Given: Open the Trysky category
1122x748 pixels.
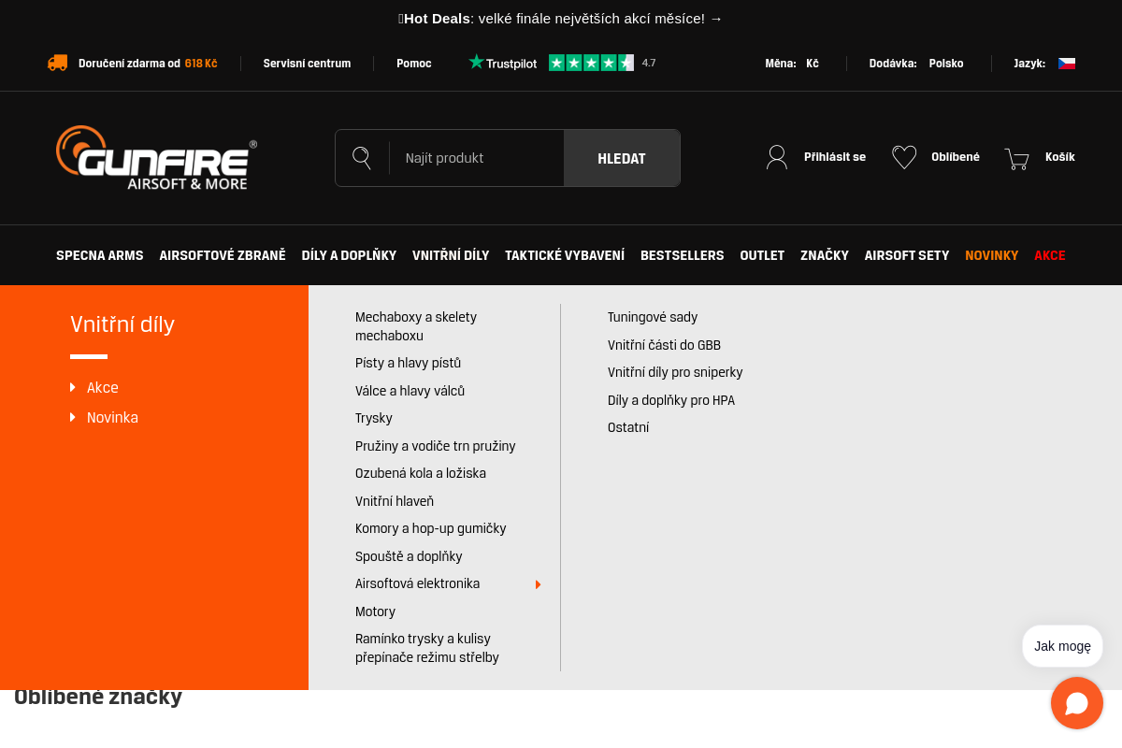Looking at the screenshot, I should click(x=374, y=418).
